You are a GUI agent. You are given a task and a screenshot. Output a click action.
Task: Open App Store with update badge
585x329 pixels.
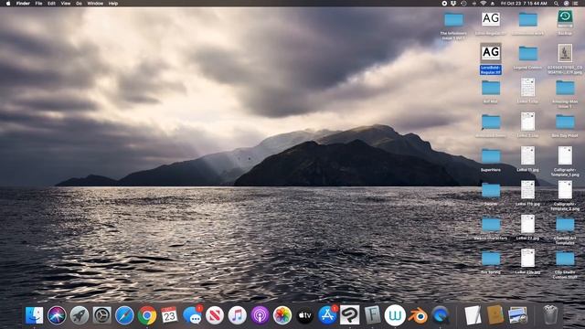(327, 315)
